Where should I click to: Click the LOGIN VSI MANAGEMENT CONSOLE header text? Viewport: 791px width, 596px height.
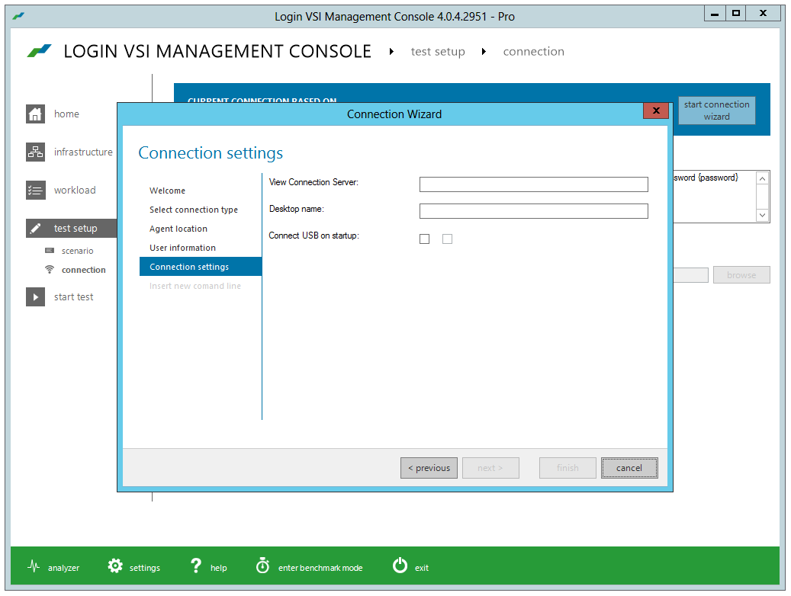tap(217, 51)
